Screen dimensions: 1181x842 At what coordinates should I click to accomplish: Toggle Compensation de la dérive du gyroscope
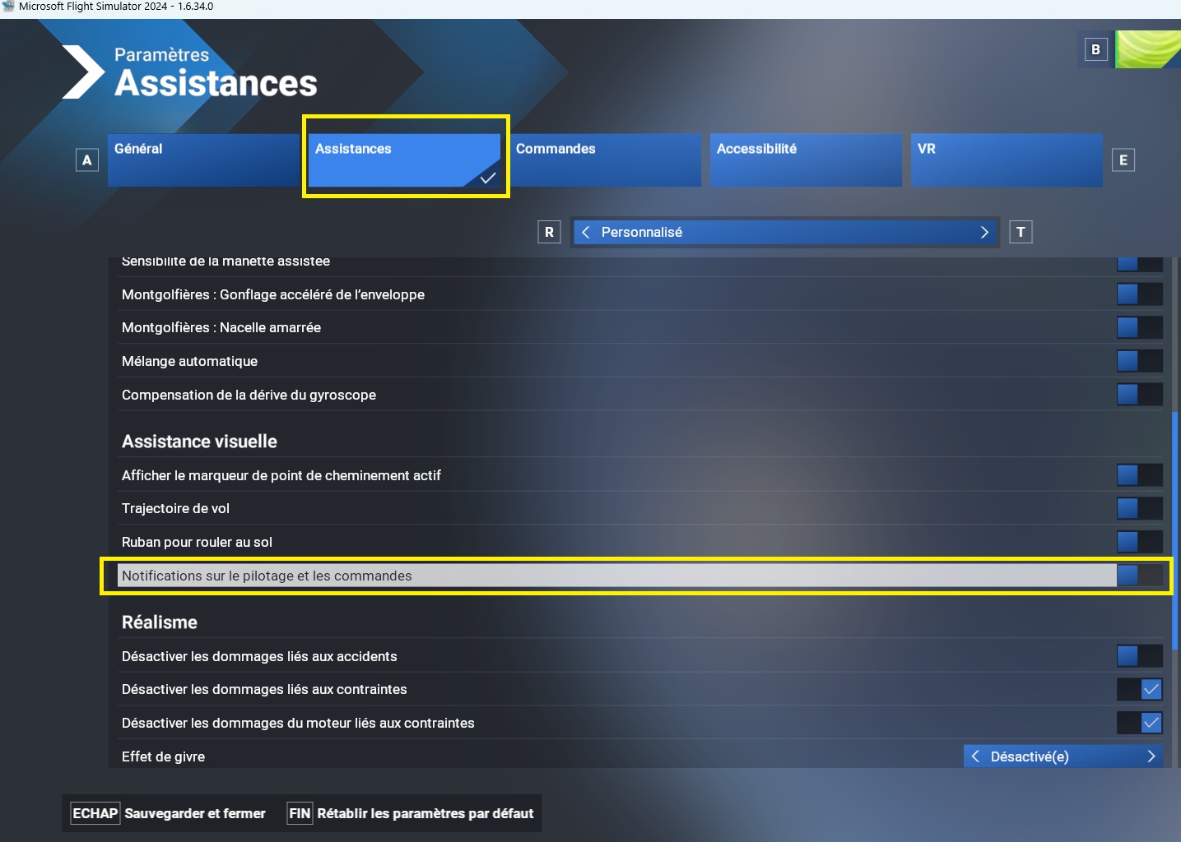click(x=1139, y=394)
